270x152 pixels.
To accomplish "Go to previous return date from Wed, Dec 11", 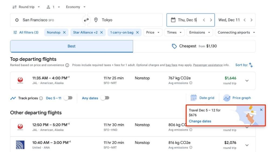I will pyautogui.click(x=245, y=20).
